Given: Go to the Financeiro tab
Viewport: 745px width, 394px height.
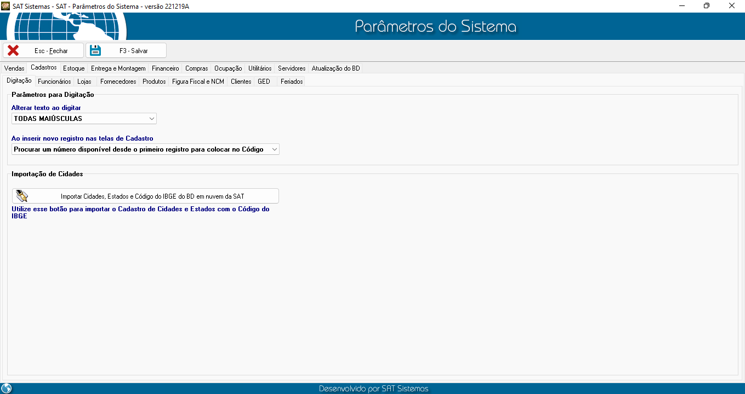Looking at the screenshot, I should [x=165, y=68].
